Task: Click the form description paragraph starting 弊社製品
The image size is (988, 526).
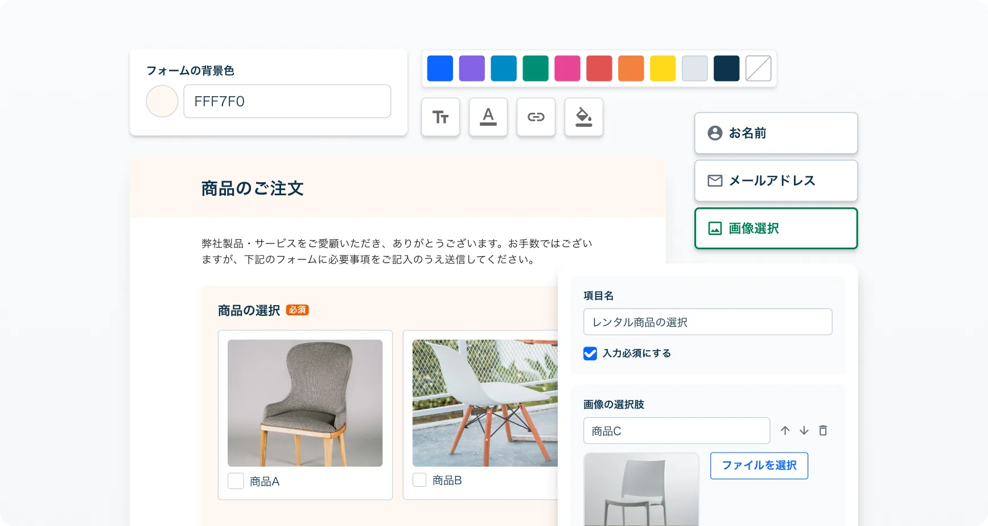Action: (x=397, y=252)
